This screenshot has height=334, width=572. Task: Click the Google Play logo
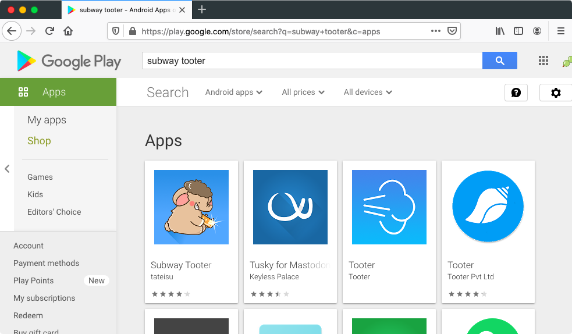tap(69, 61)
